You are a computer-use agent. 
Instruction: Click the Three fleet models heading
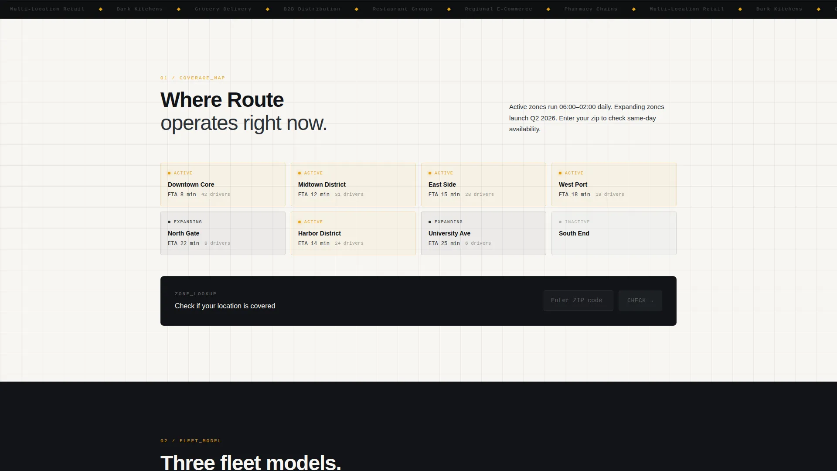pyautogui.click(x=251, y=462)
